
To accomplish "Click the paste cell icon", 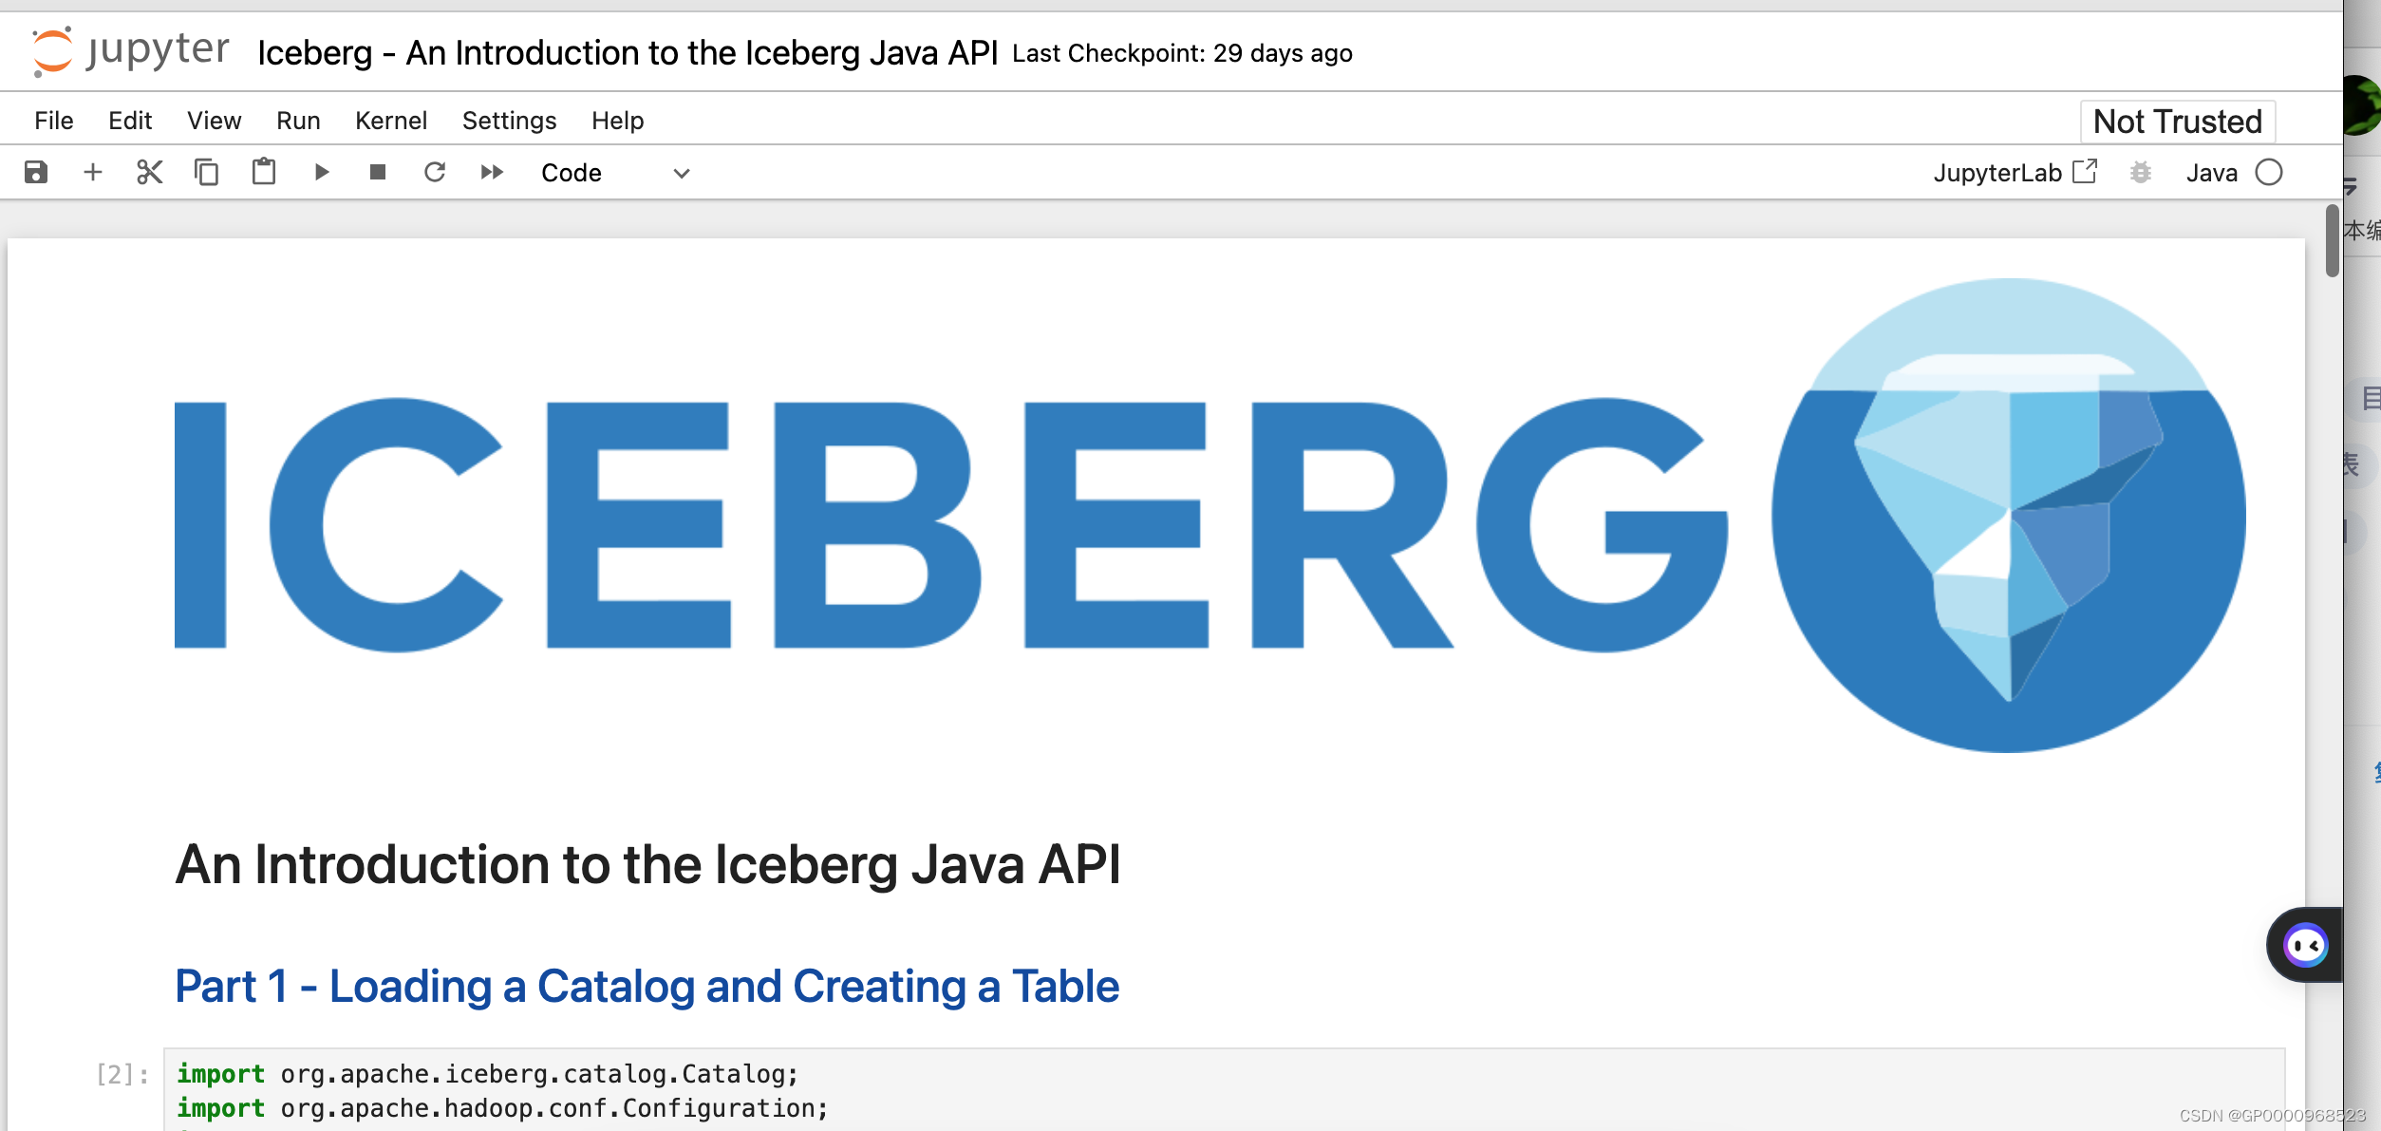I will (x=263, y=172).
